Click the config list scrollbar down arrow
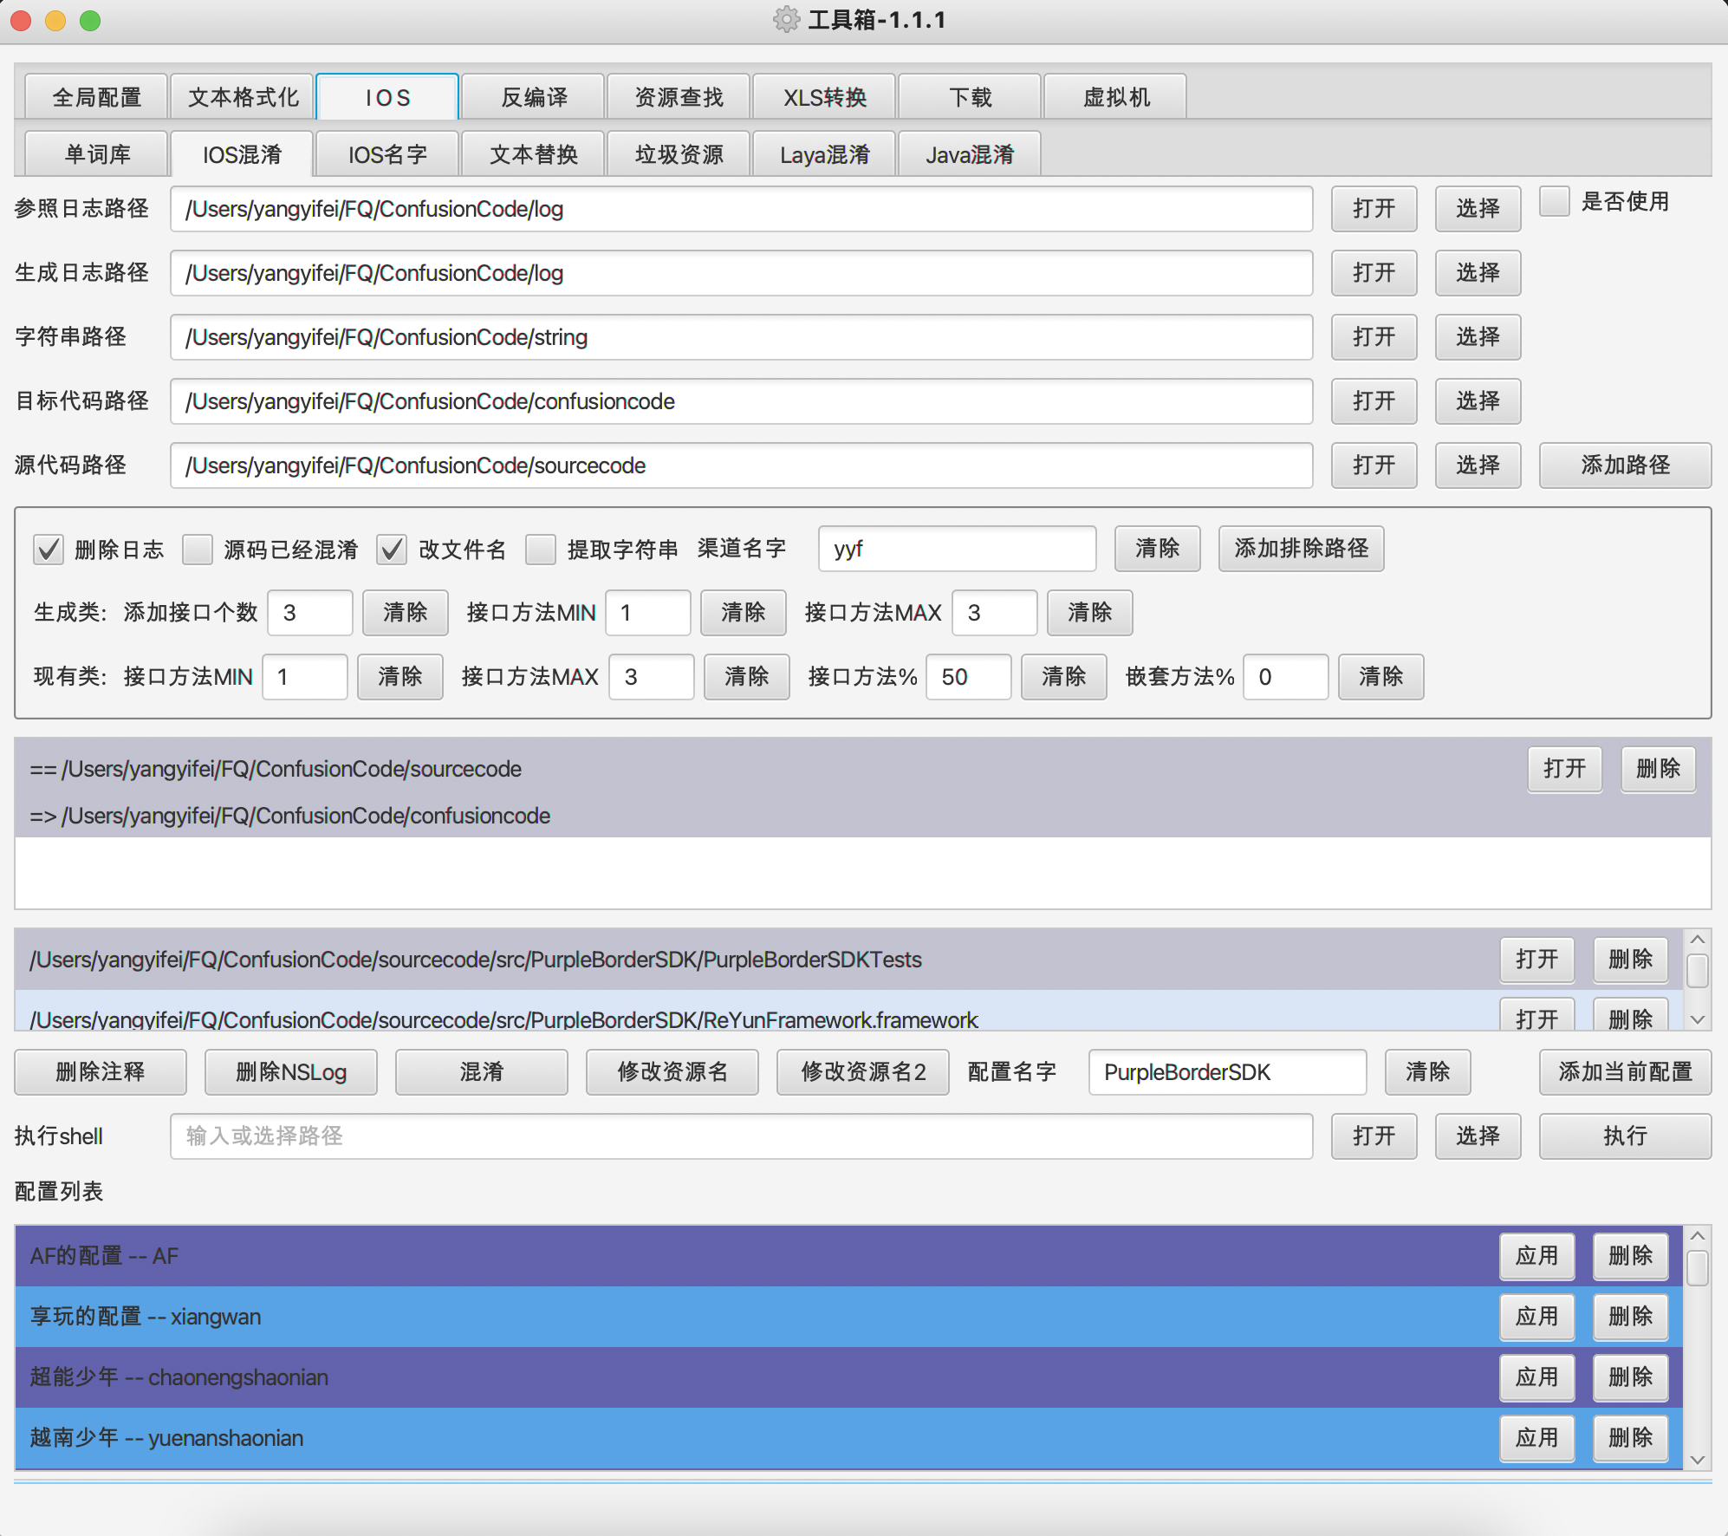Image resolution: width=1728 pixels, height=1536 pixels. coord(1698,1460)
